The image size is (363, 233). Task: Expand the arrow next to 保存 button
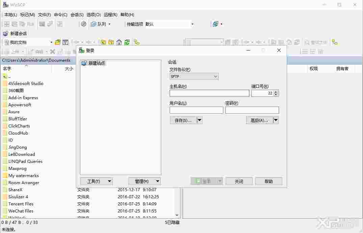pyautogui.click(x=200, y=120)
